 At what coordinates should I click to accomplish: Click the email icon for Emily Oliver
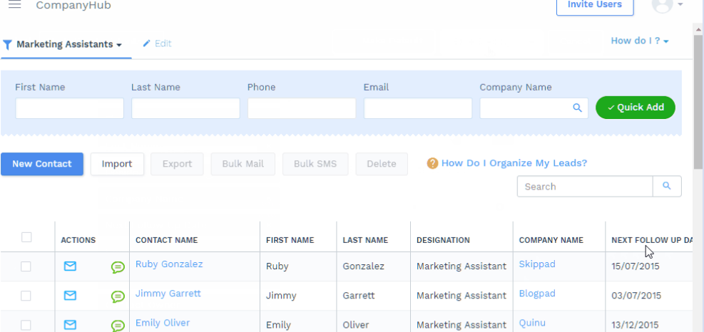(70, 324)
